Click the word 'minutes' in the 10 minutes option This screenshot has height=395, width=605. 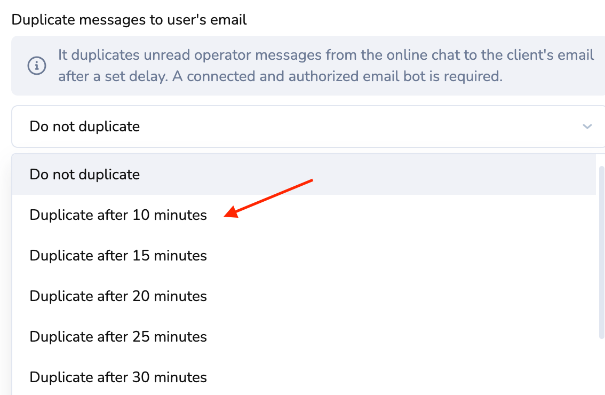coord(180,215)
